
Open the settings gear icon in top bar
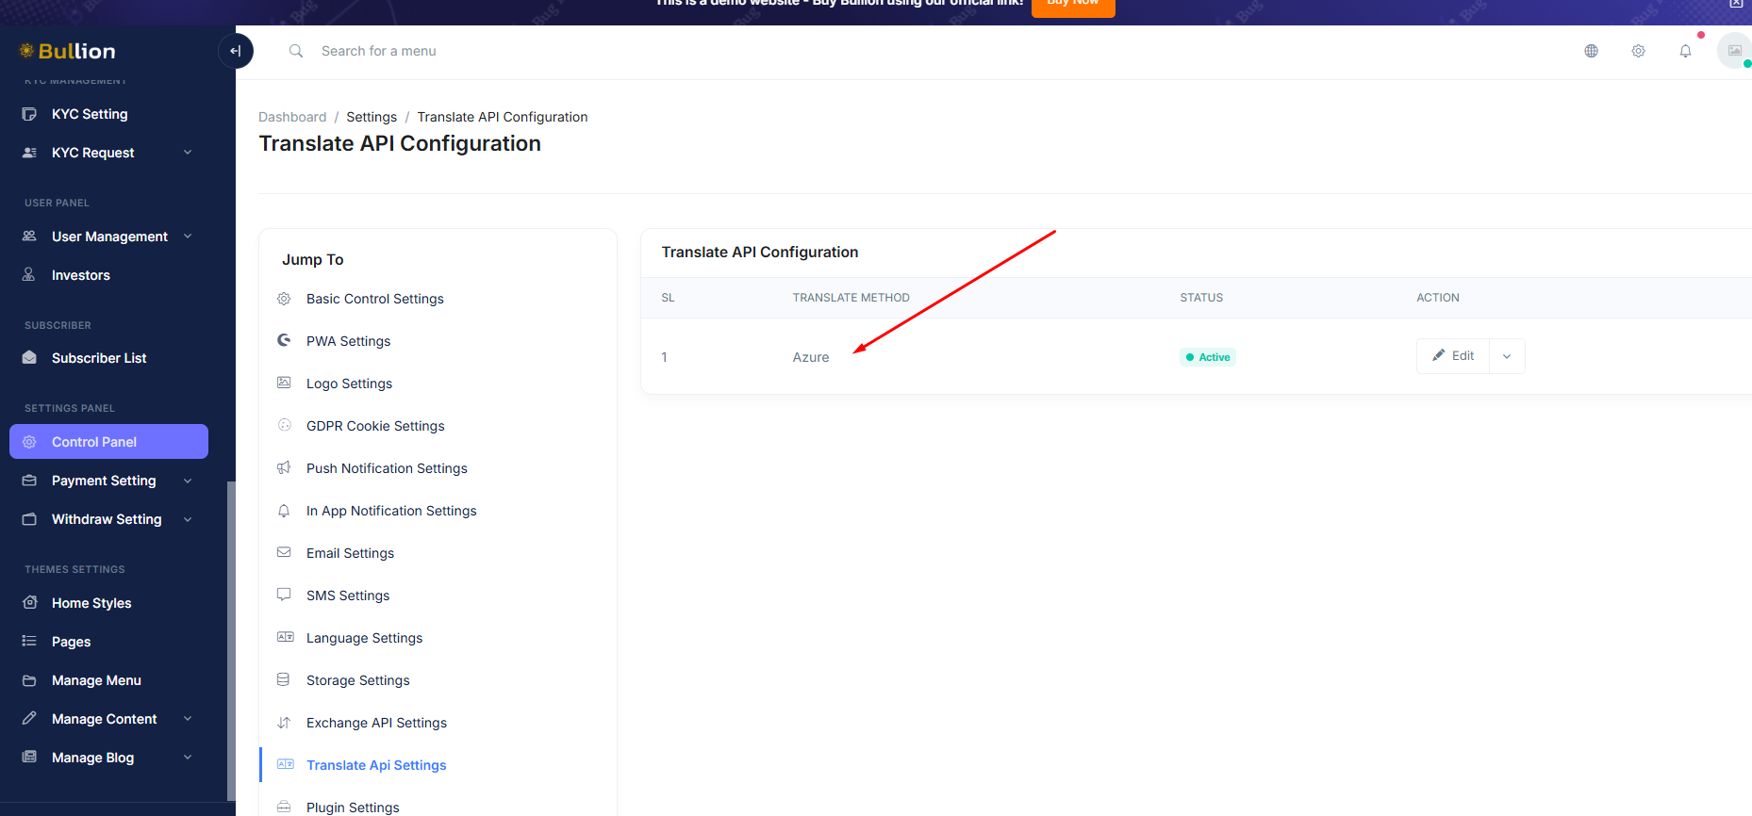(x=1639, y=51)
